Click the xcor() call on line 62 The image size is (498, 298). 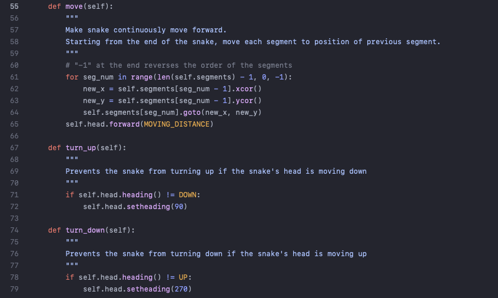coord(248,89)
